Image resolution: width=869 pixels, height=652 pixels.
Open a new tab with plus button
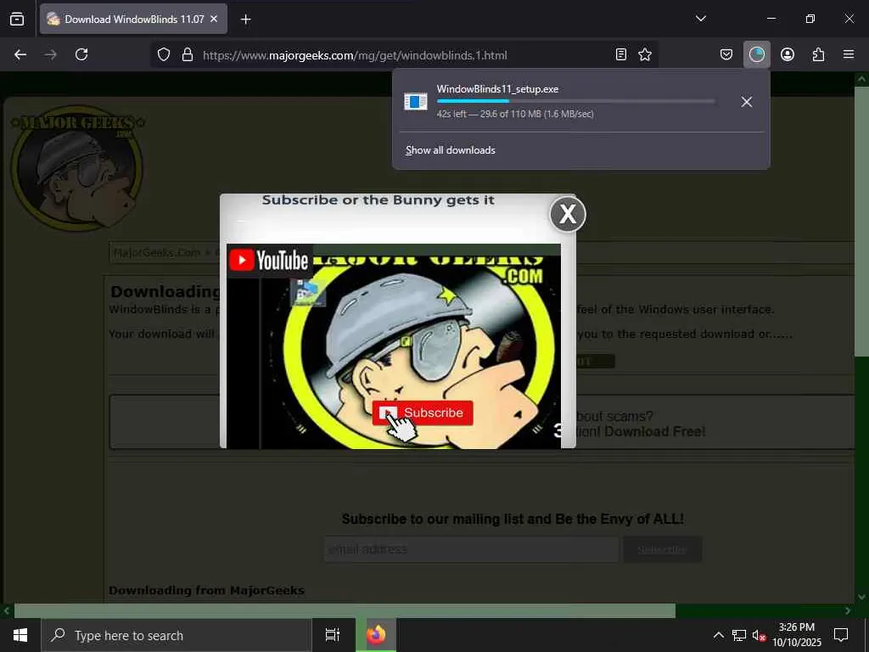click(x=245, y=20)
